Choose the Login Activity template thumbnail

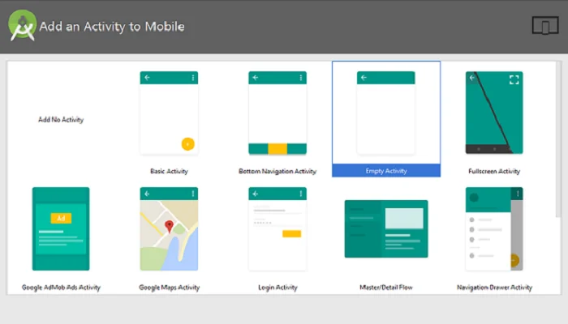(x=278, y=228)
